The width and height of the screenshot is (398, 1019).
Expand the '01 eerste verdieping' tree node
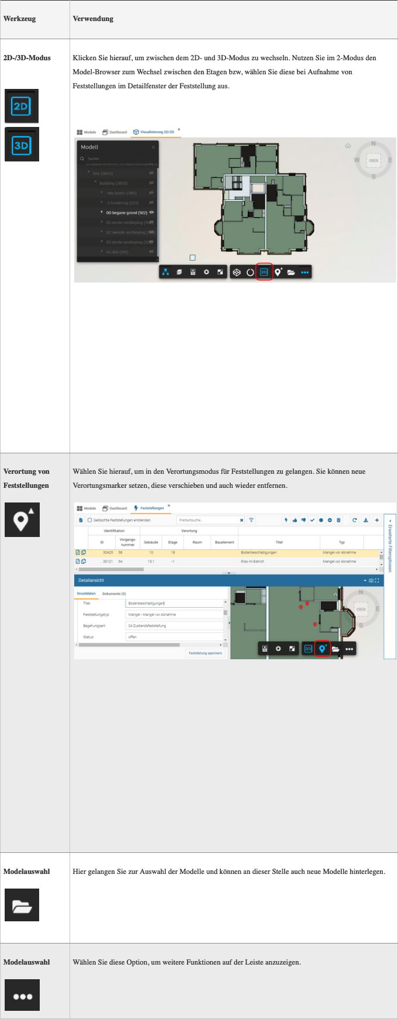click(x=102, y=222)
